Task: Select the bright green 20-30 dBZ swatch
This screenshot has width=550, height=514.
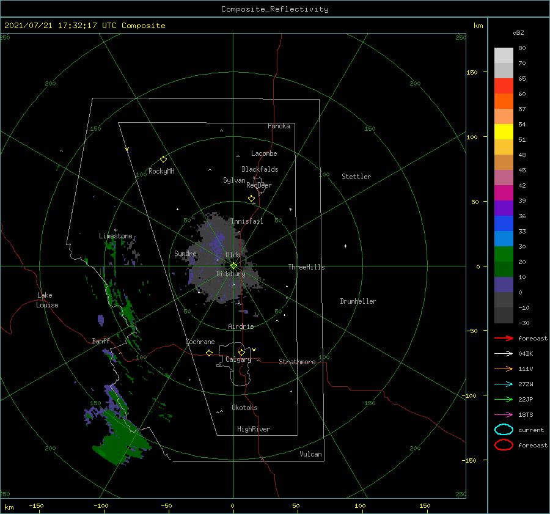Action: [504, 254]
